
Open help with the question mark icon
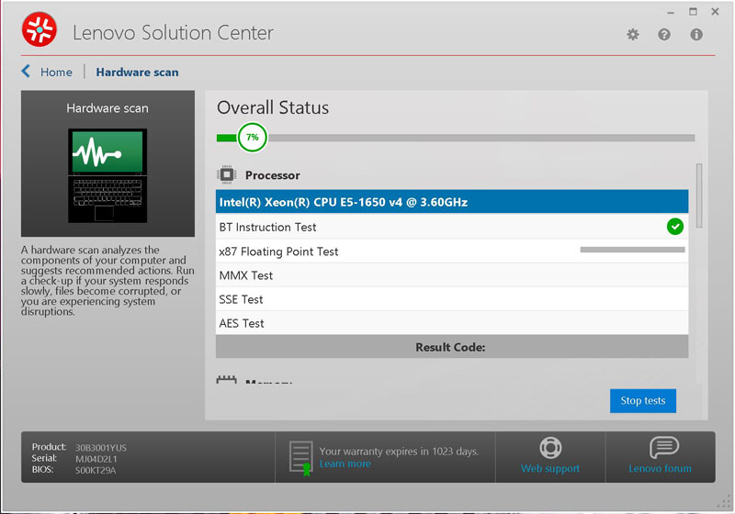point(664,34)
